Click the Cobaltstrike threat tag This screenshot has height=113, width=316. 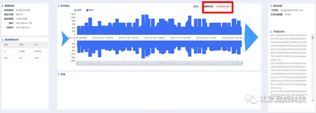coord(223,6)
